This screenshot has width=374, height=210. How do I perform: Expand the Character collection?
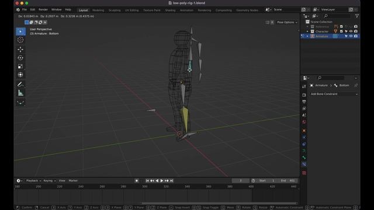(x=307, y=32)
